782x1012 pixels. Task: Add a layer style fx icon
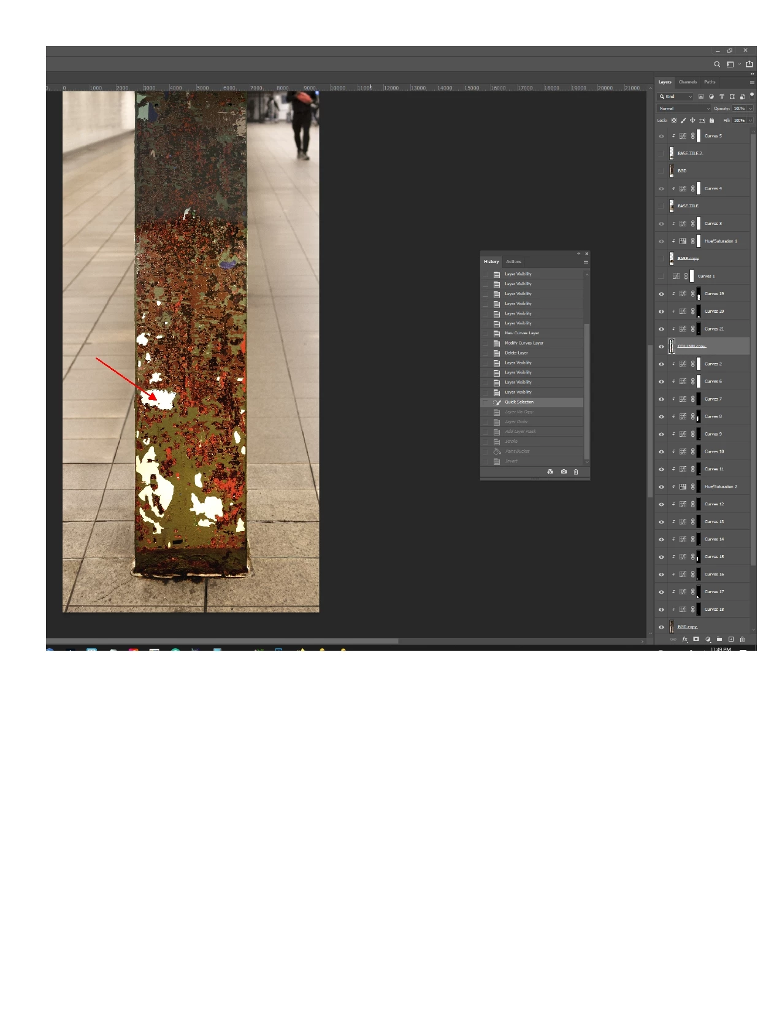[685, 639]
